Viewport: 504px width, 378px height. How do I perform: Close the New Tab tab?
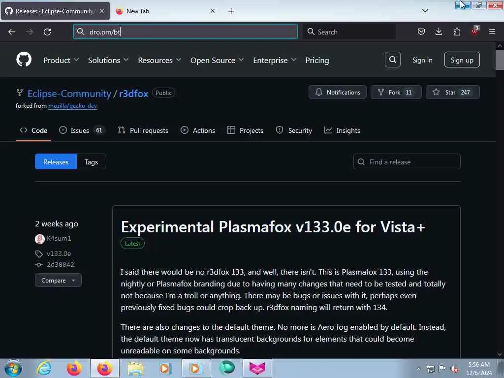(213, 11)
